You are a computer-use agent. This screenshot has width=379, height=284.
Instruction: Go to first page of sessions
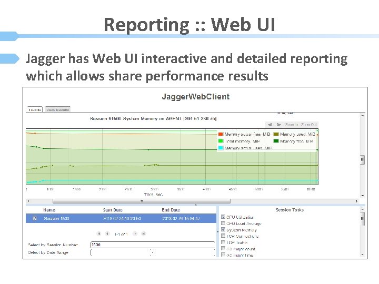pos(98,234)
